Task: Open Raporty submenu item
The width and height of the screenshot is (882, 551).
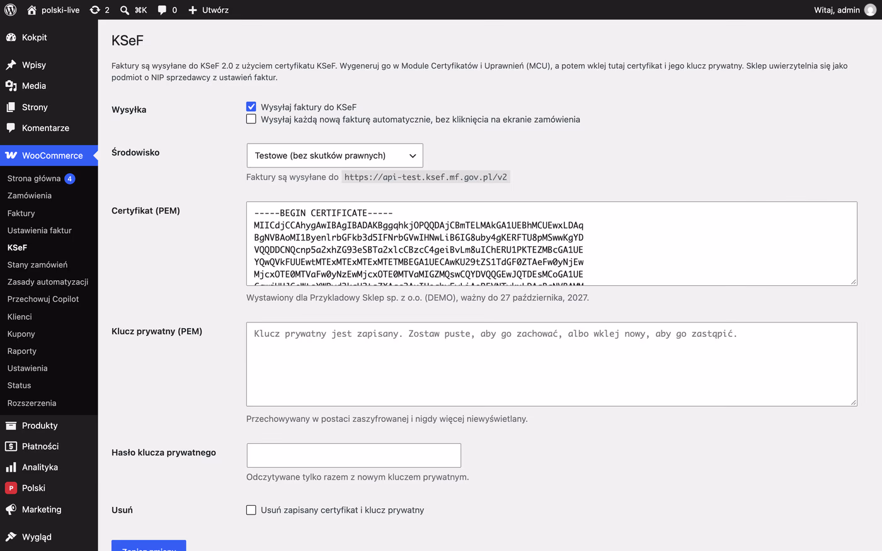Action: point(22,351)
